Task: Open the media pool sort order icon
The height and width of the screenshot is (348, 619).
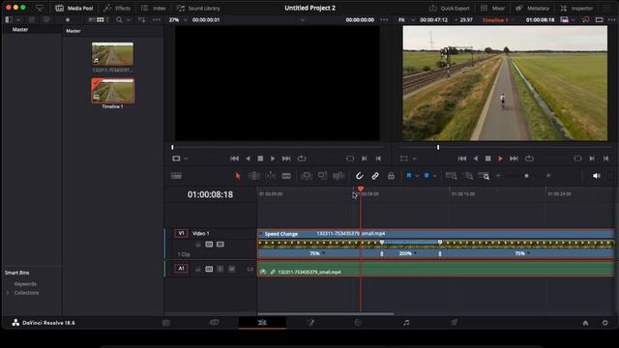Action: click(x=141, y=19)
